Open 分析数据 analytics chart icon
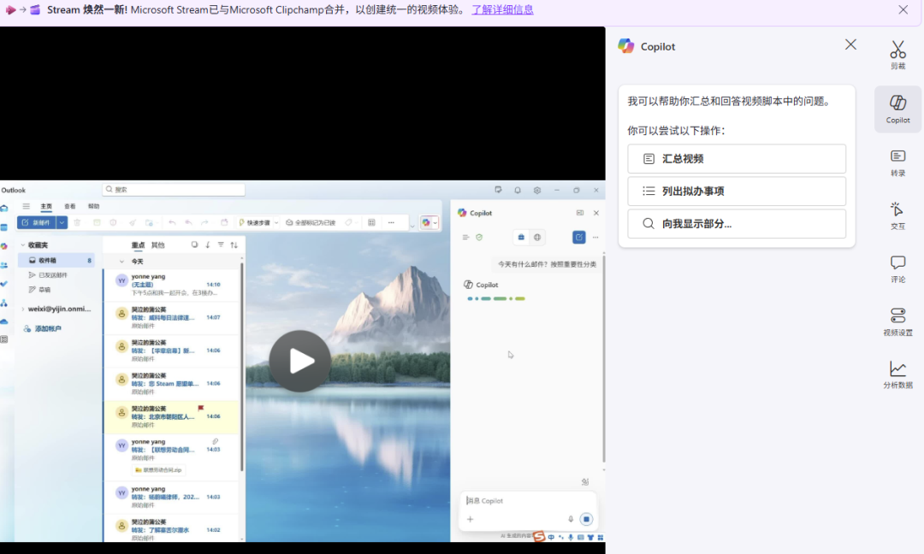Image resolution: width=924 pixels, height=554 pixels. tap(897, 374)
